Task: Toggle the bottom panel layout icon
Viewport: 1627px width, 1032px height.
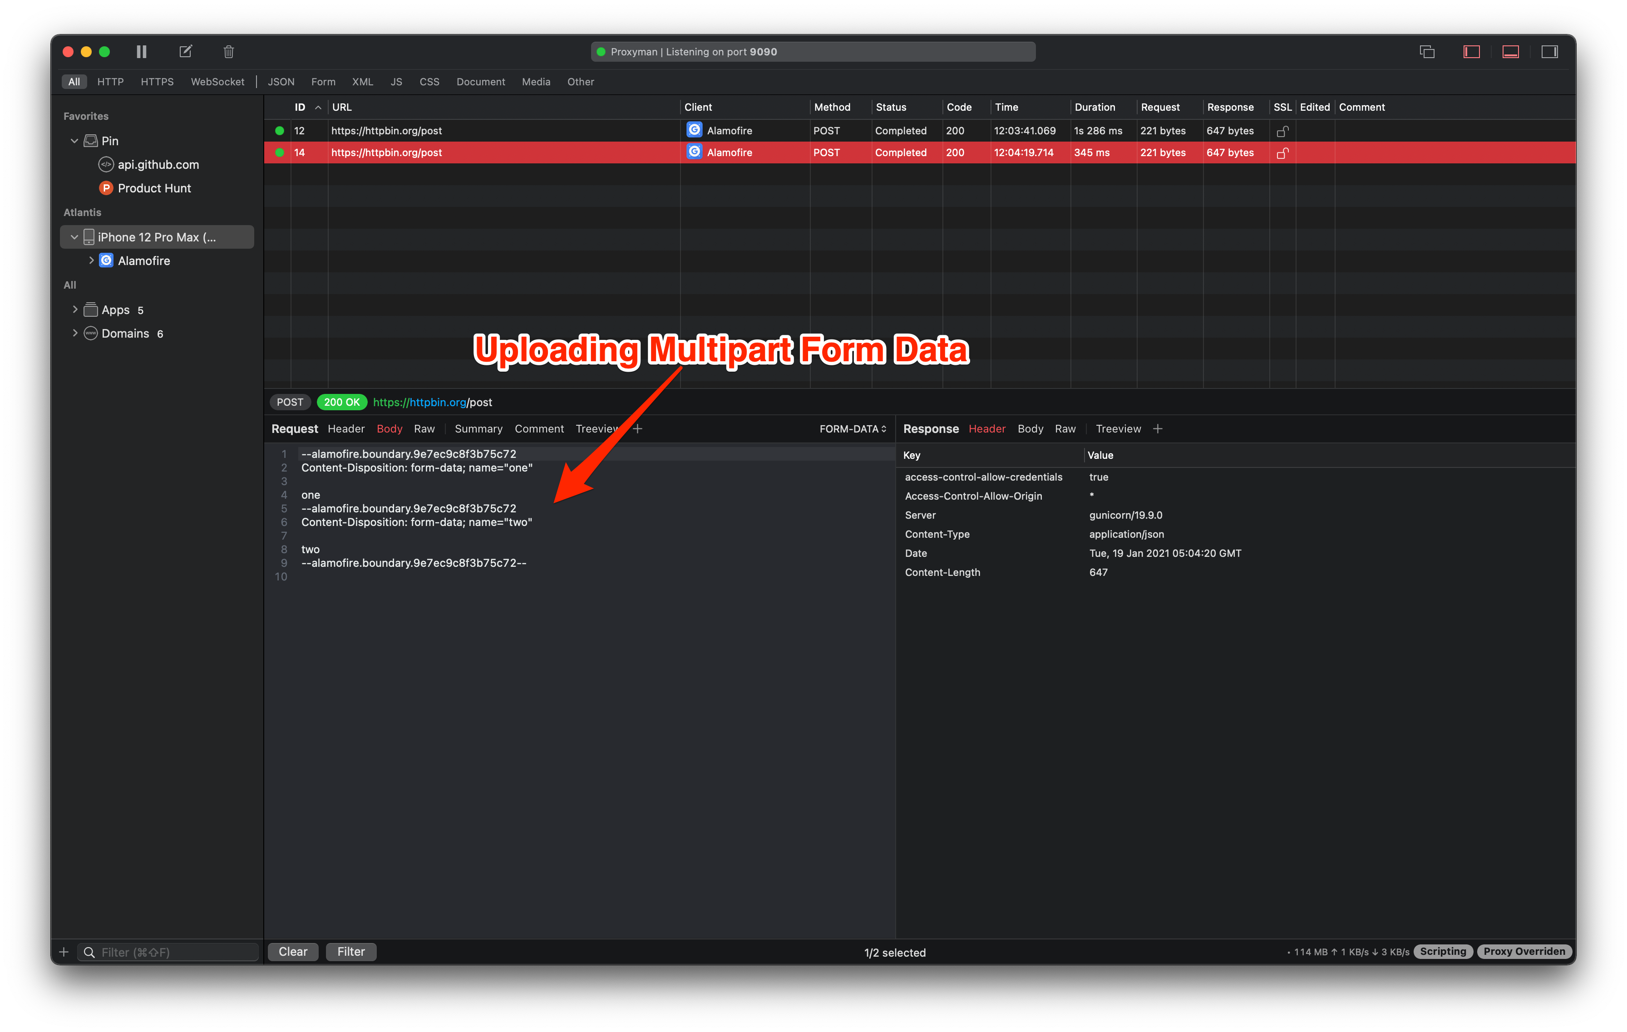Action: [1510, 51]
